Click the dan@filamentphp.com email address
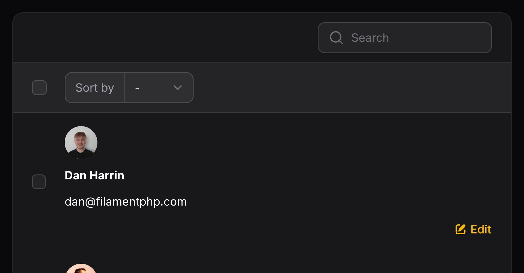524x273 pixels. [x=126, y=202]
